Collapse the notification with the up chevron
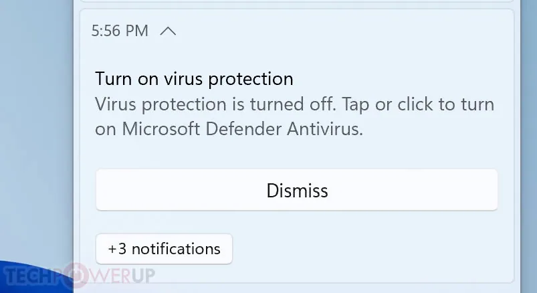Image resolution: width=537 pixels, height=293 pixels. 168,31
